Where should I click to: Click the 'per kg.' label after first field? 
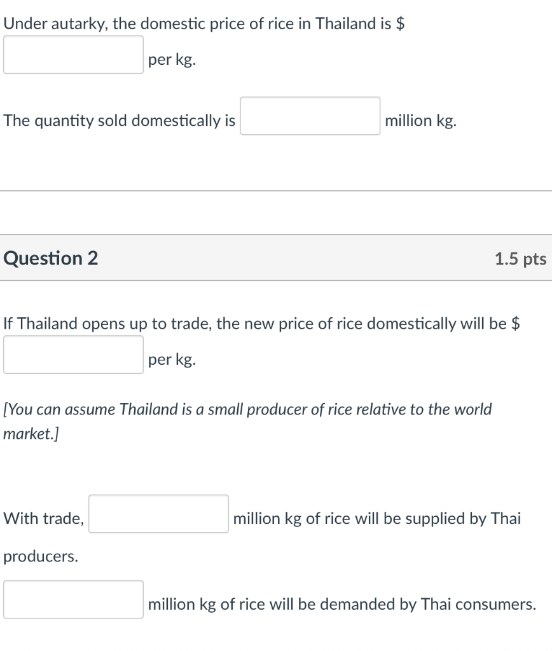point(170,60)
